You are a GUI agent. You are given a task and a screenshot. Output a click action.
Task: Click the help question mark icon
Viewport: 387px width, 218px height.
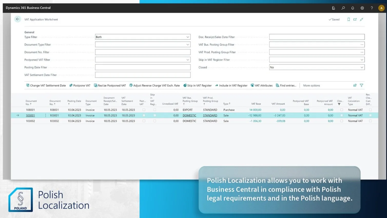[372, 8]
